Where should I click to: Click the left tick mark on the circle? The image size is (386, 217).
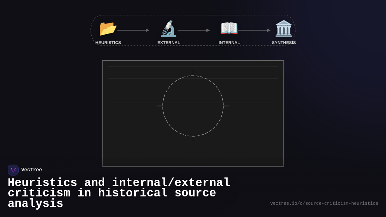click(x=159, y=106)
